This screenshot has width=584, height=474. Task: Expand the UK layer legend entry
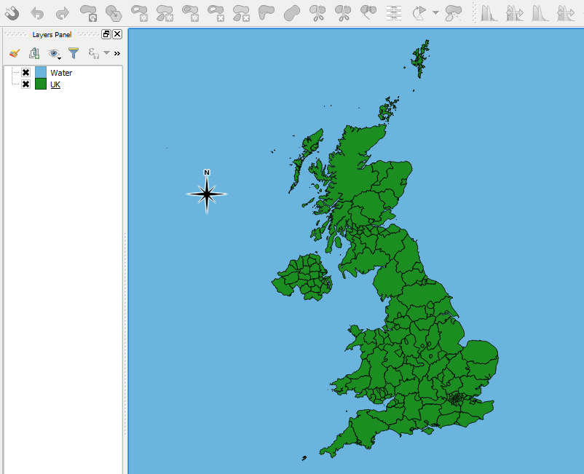[x=13, y=84]
